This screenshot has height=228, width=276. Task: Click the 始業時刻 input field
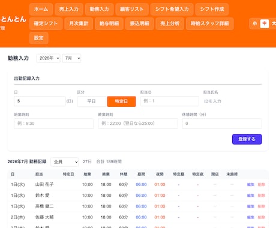pos(54,124)
